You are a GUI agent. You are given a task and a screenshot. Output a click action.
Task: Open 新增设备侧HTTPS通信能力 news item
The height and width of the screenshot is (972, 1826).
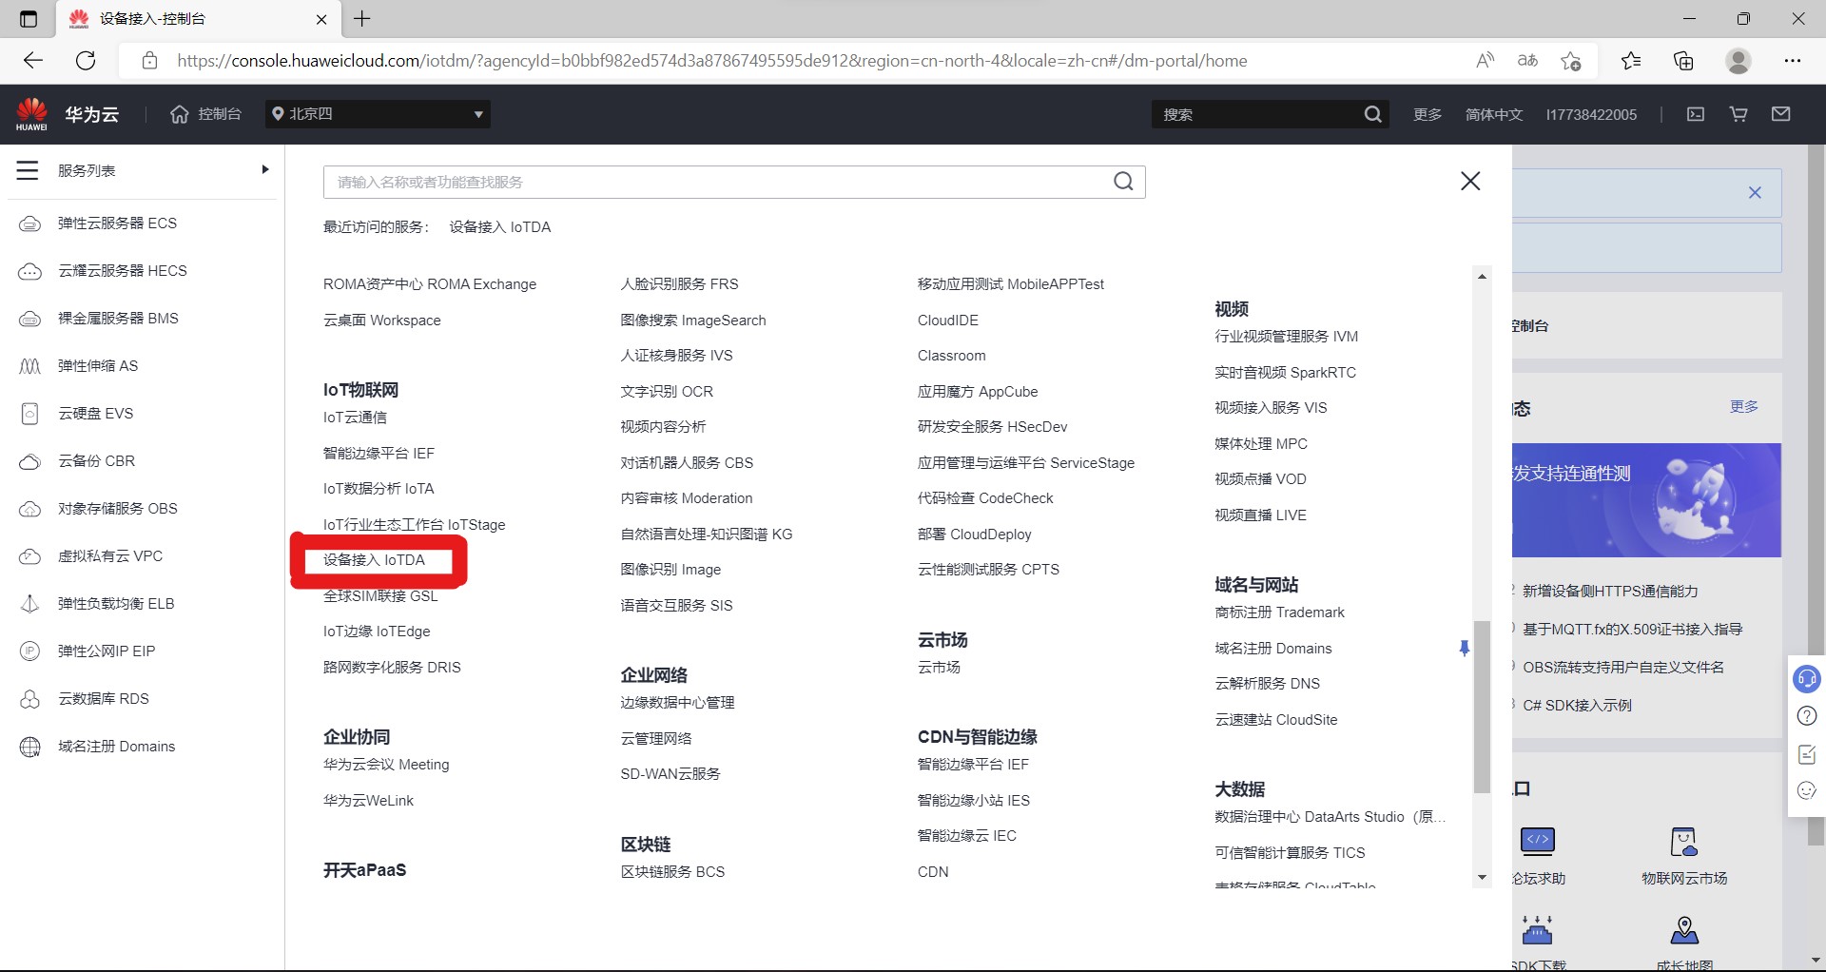click(x=1609, y=592)
